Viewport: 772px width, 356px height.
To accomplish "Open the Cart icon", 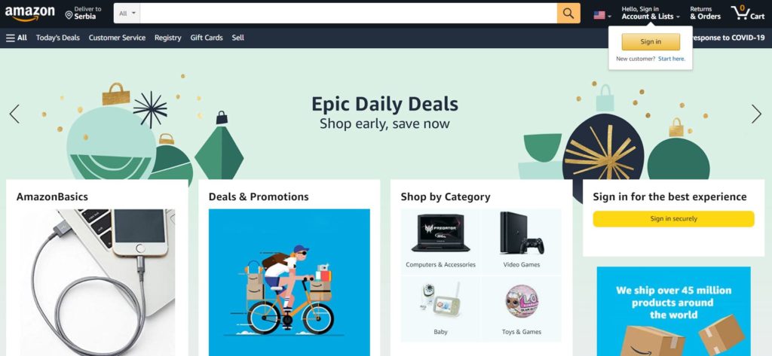I will 747,14.
